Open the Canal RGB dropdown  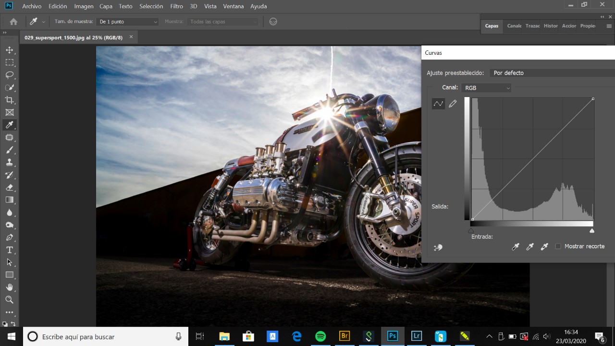point(486,88)
